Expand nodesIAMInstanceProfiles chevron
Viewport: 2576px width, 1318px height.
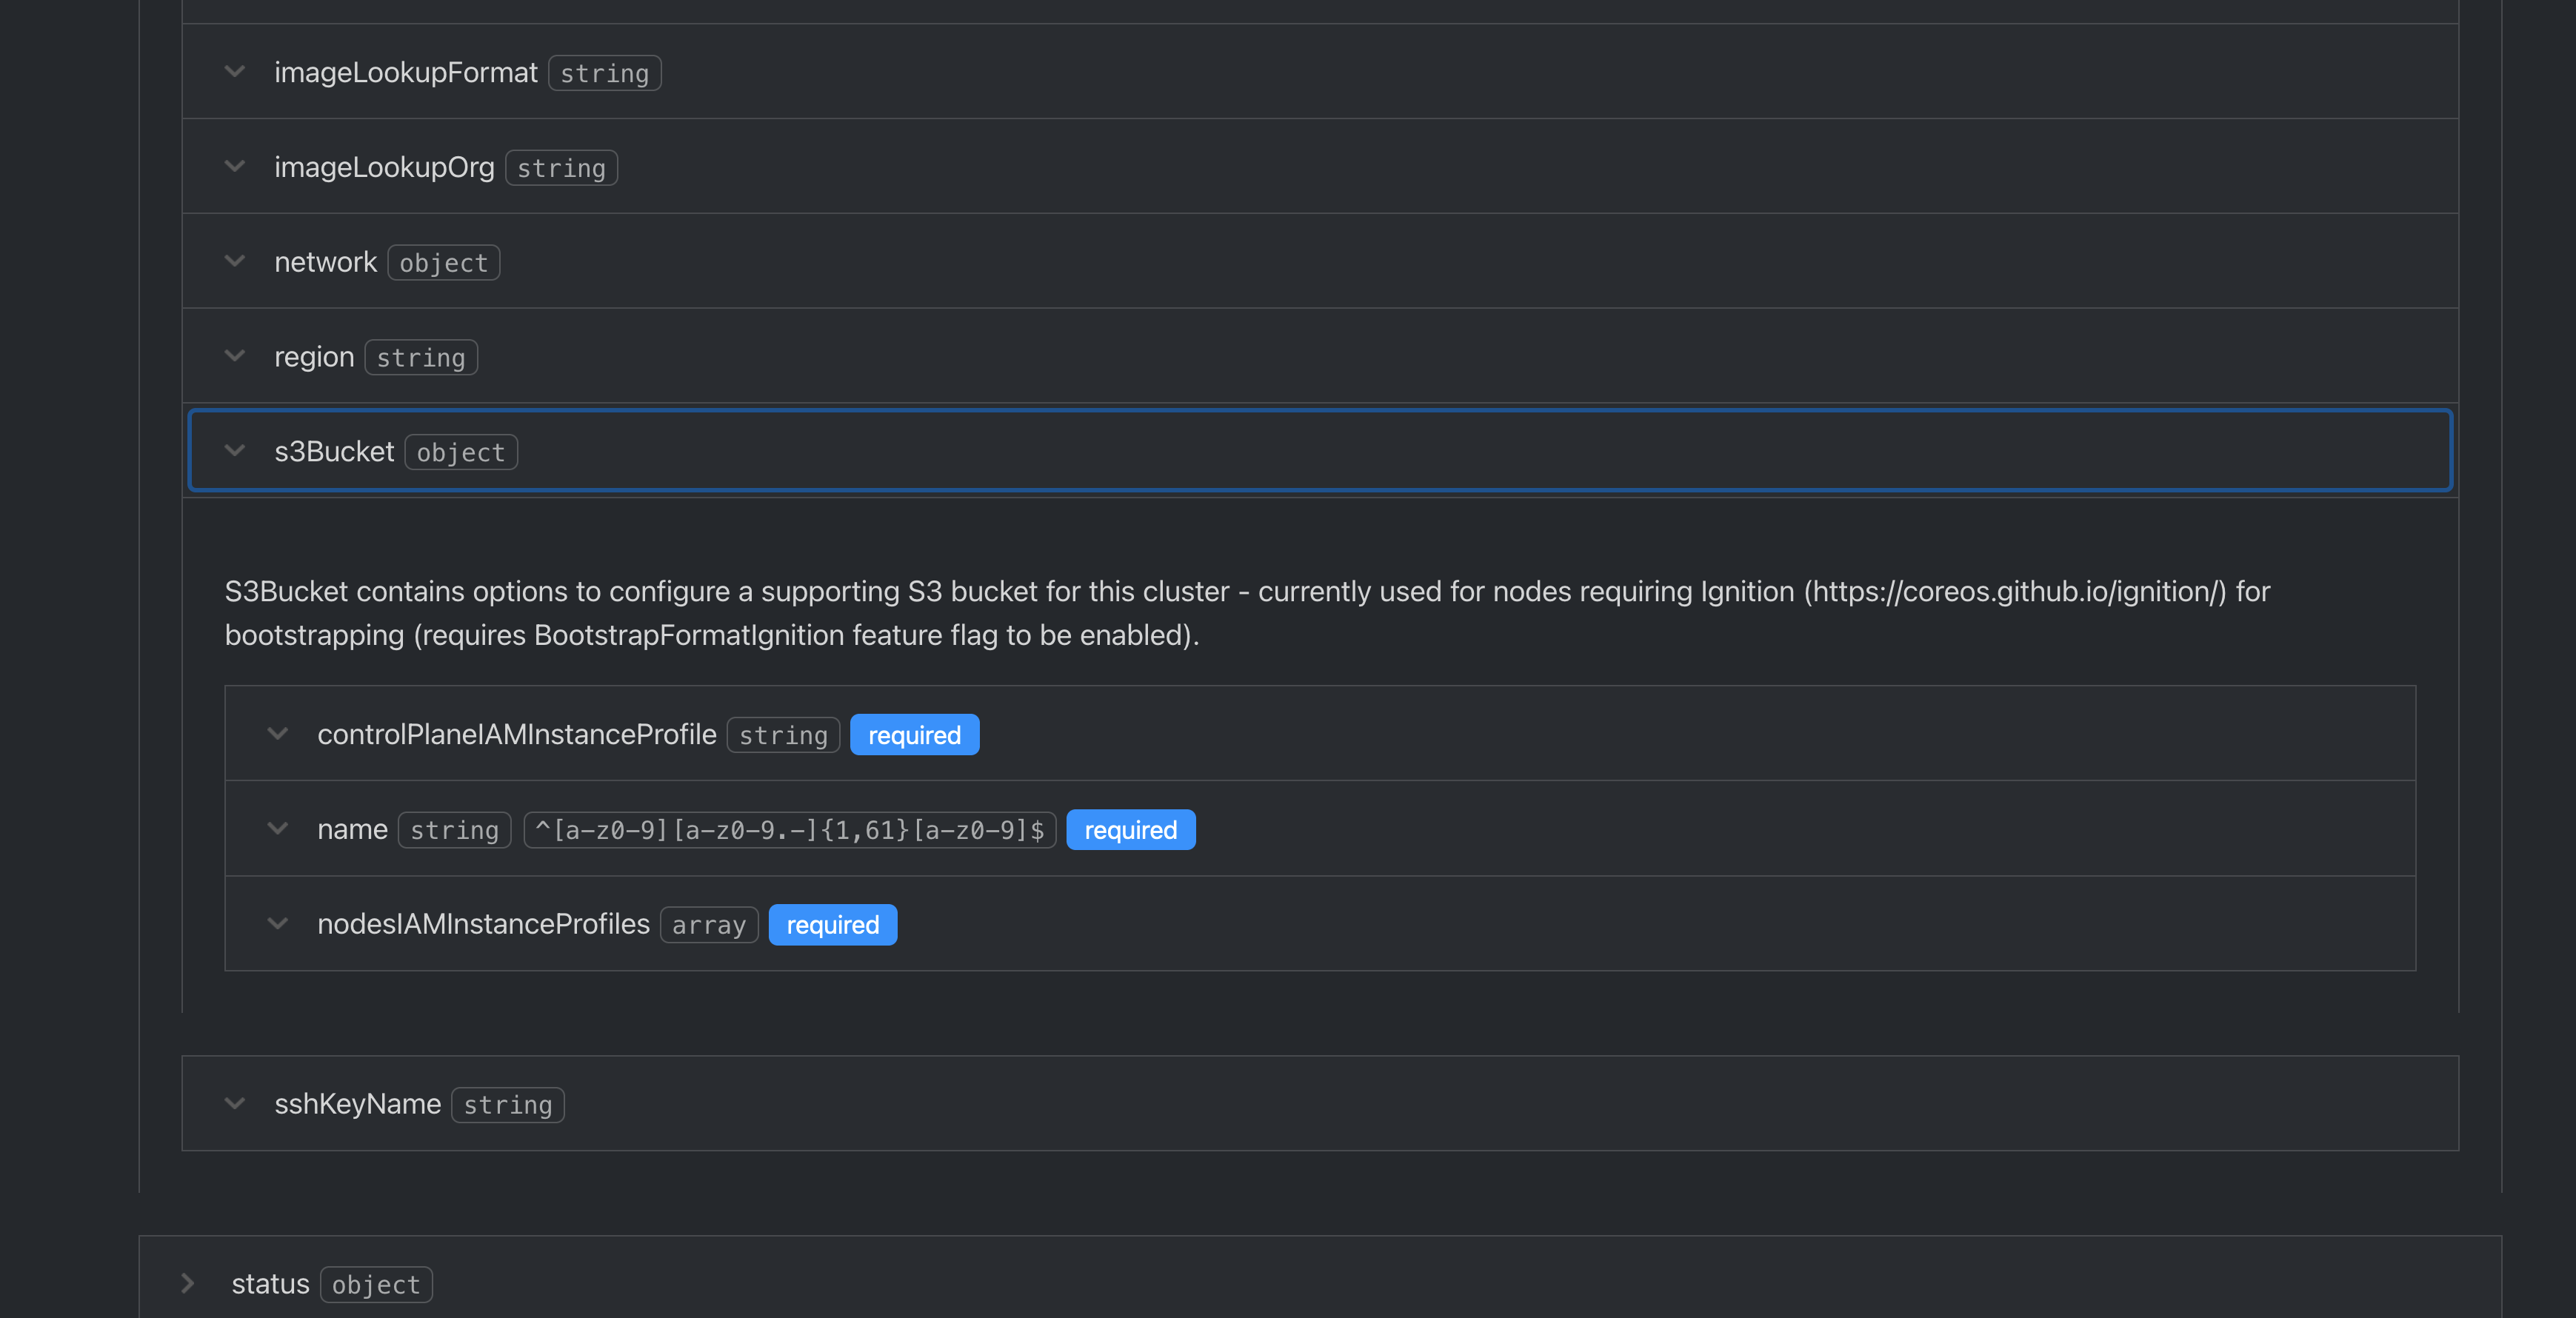tap(278, 924)
